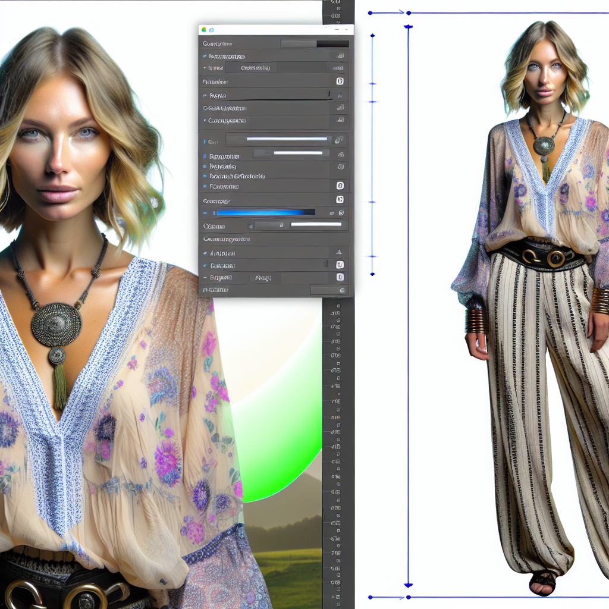This screenshot has height=609, width=609.
Task: Toggle the topmost white square button in the panel
Action: point(340,81)
